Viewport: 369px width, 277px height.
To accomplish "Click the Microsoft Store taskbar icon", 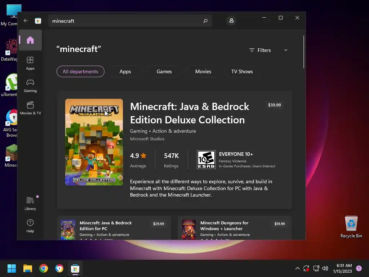I will coord(75,268).
